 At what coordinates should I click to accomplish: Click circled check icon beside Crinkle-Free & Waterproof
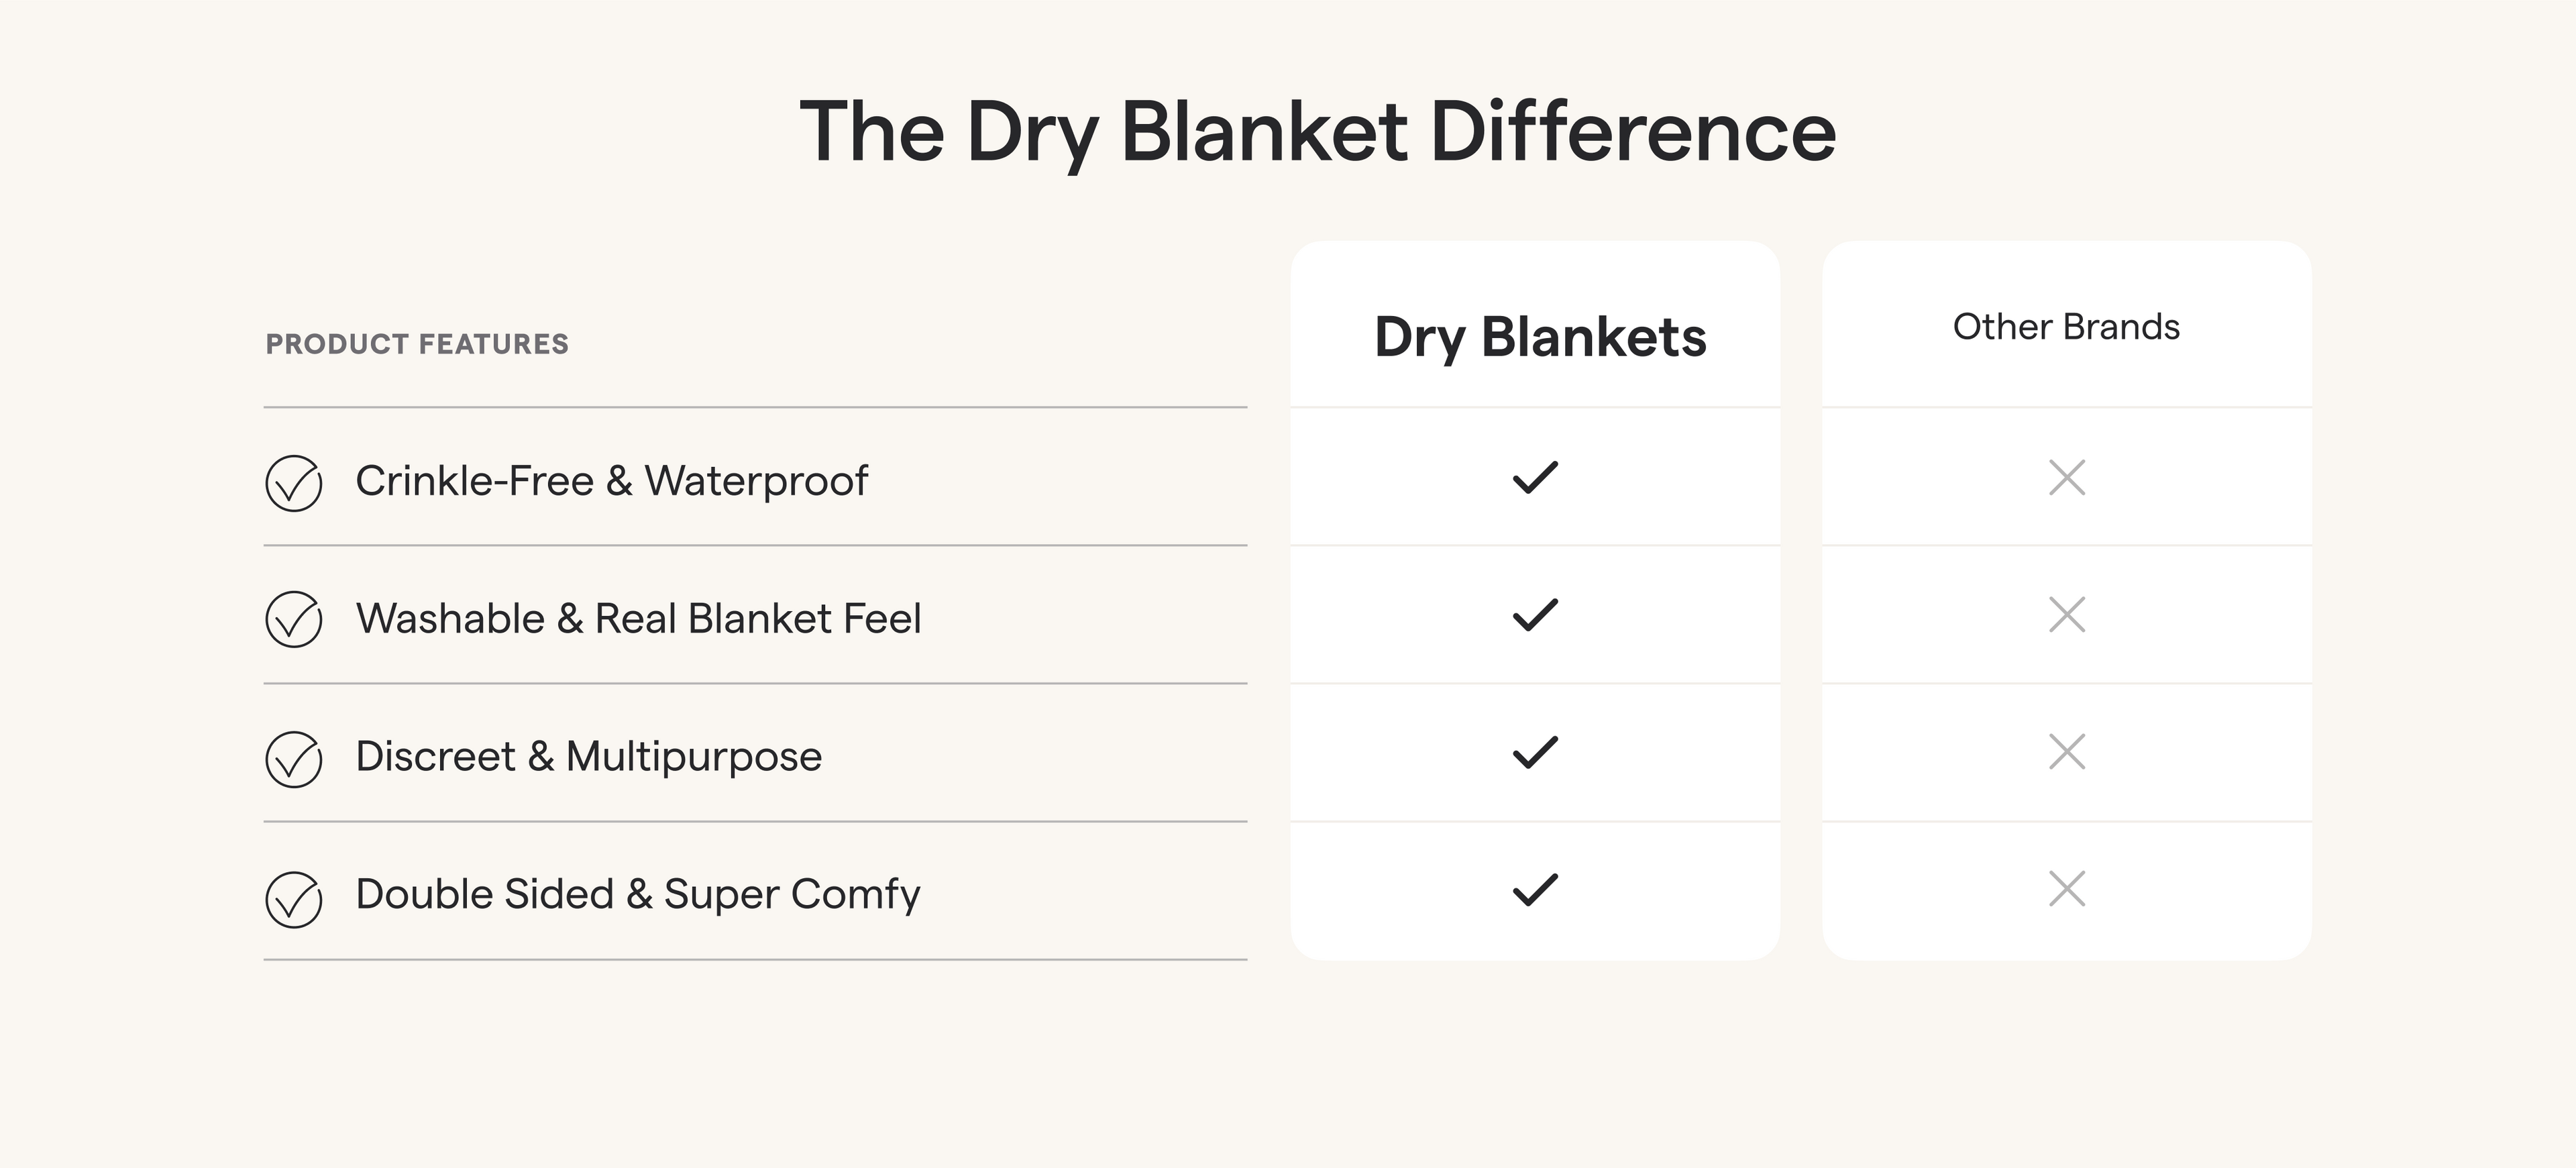point(293,483)
